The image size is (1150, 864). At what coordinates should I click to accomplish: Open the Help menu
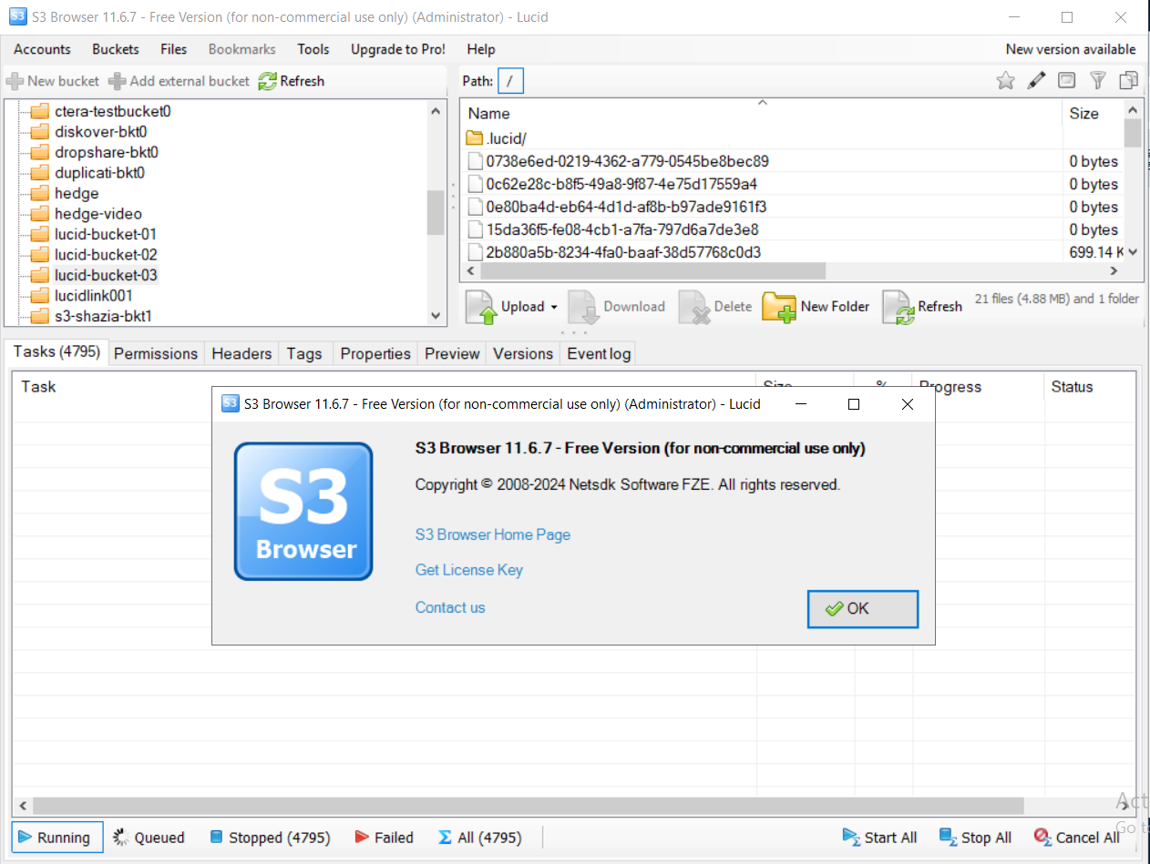(x=481, y=49)
